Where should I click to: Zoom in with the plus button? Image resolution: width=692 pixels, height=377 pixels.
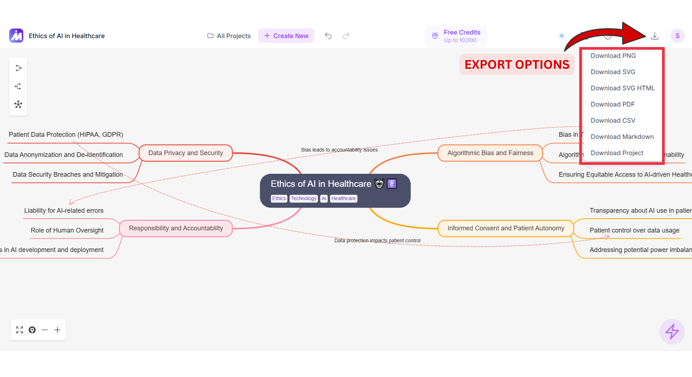click(x=57, y=330)
